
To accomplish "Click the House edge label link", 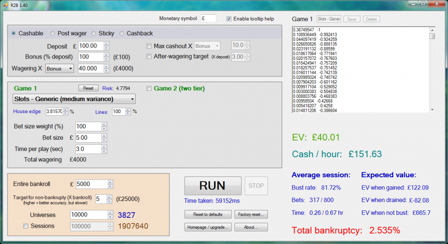I will coord(28,111).
